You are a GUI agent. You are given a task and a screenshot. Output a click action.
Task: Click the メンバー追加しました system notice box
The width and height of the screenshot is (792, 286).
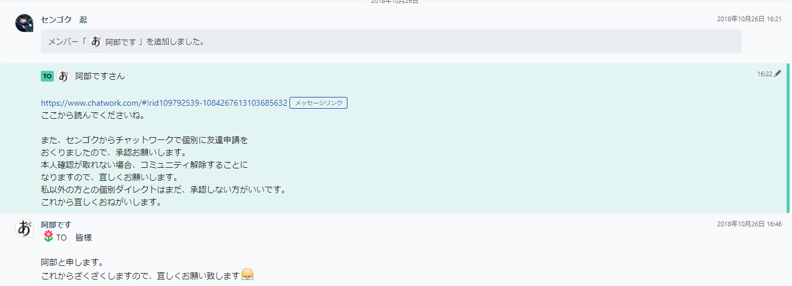tap(391, 42)
